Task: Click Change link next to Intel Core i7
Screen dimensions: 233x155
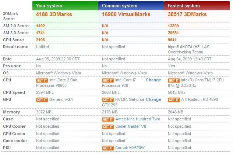Action: pos(153,80)
